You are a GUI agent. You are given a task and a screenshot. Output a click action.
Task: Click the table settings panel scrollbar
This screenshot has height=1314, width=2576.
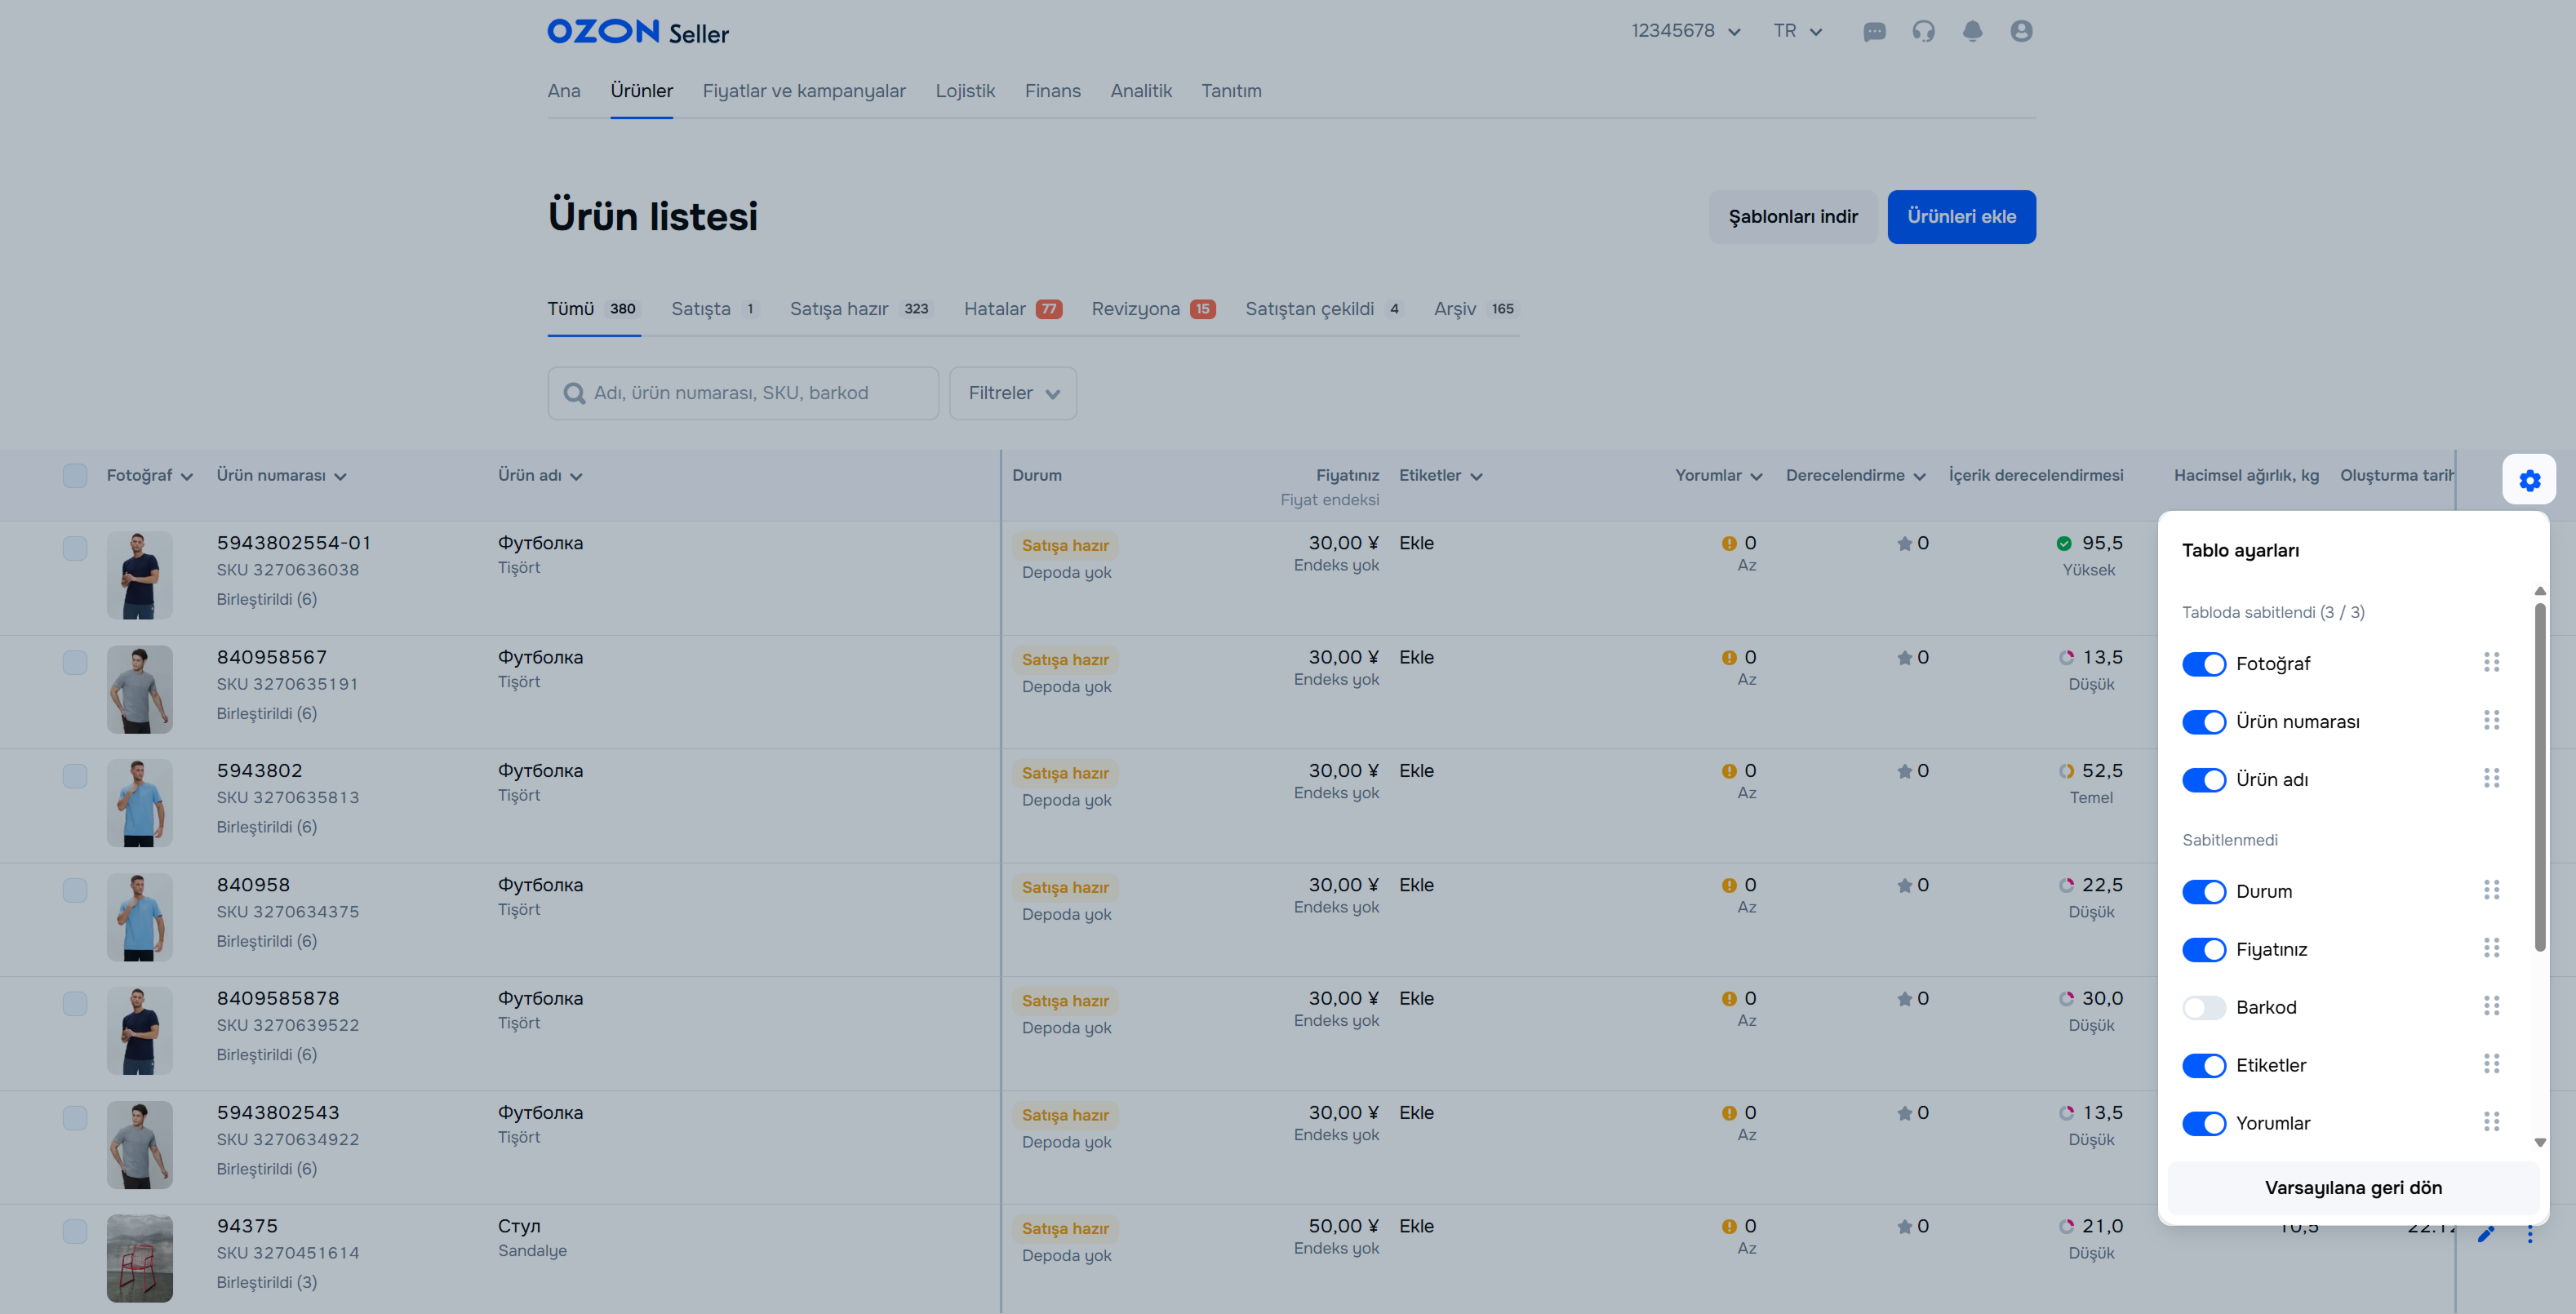pyautogui.click(x=2539, y=776)
